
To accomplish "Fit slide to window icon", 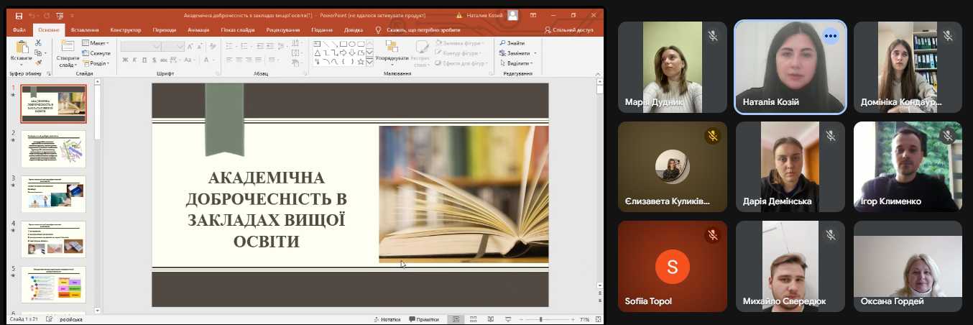I will click(x=598, y=319).
